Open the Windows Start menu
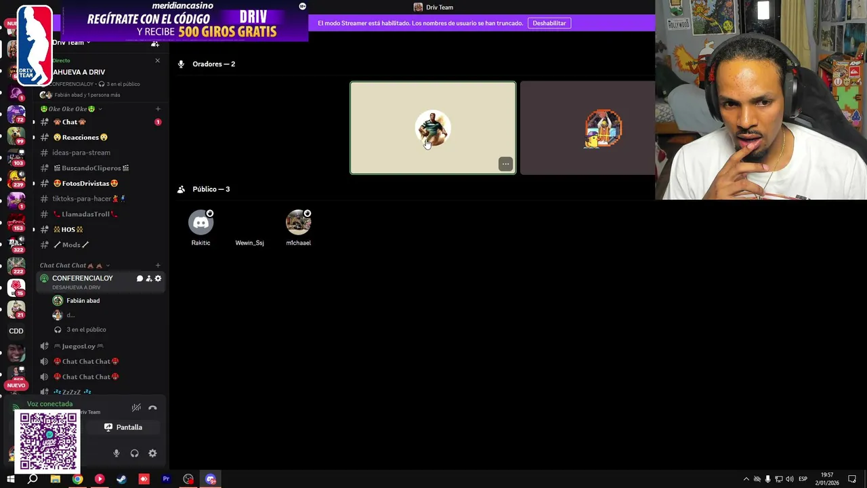 pyautogui.click(x=10, y=479)
